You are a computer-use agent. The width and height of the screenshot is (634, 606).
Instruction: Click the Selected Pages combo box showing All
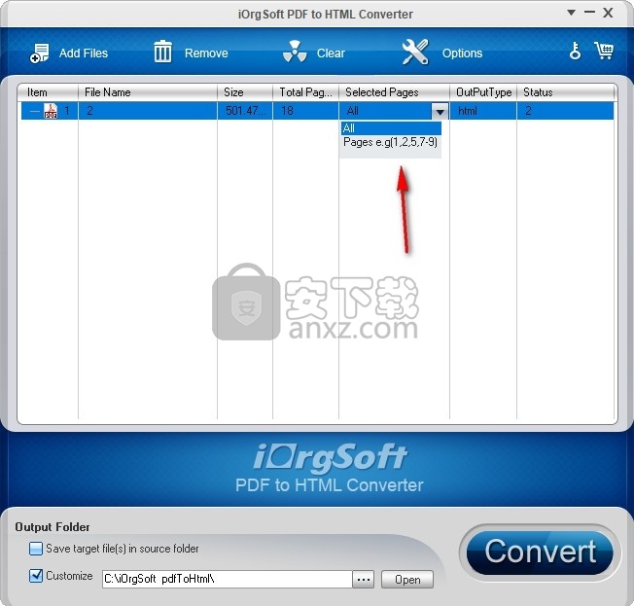point(394,111)
